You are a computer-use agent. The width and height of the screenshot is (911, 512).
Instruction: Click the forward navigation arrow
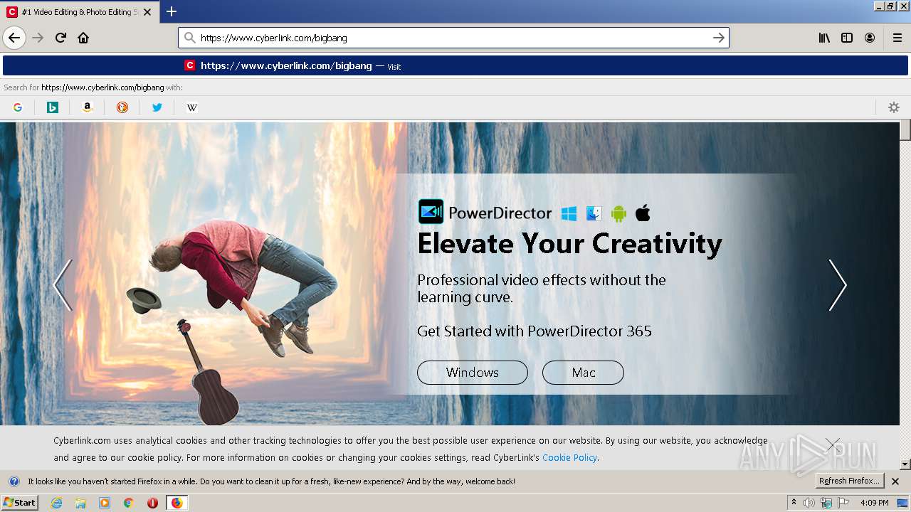(x=38, y=38)
